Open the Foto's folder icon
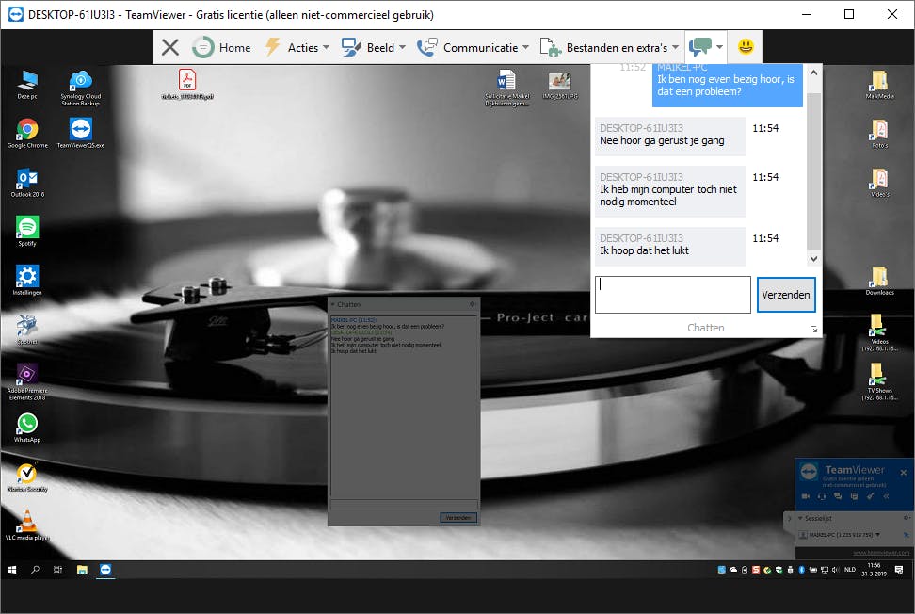This screenshot has height=614, width=915. [879, 134]
